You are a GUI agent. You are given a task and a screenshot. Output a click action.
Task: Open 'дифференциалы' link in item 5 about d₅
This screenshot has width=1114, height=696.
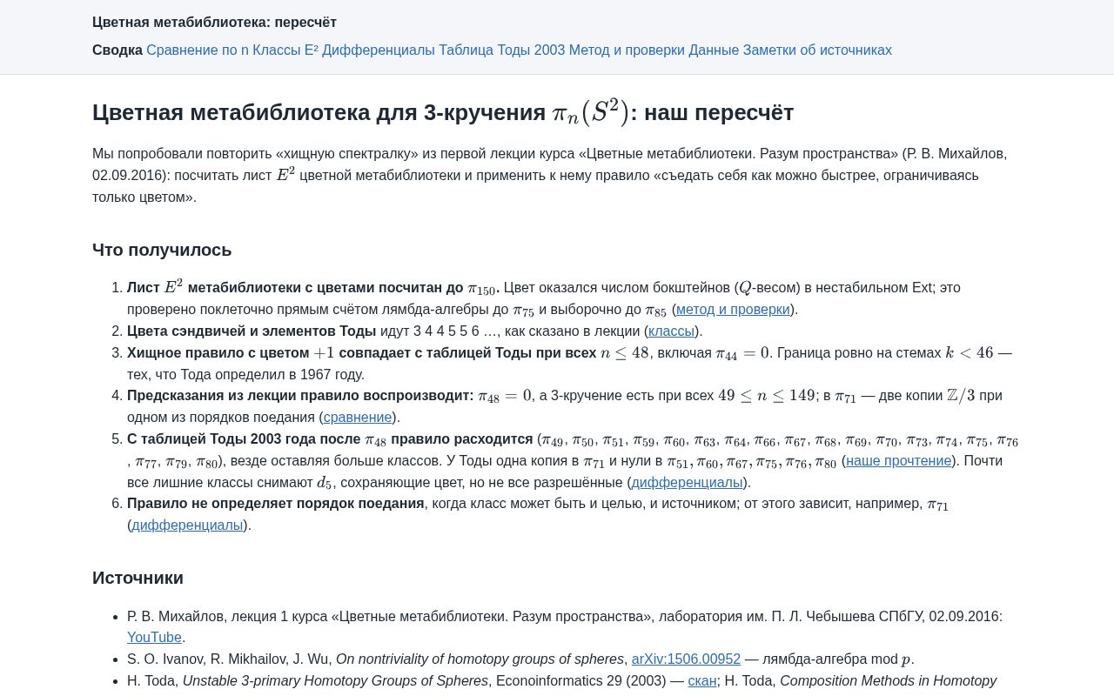[687, 483]
